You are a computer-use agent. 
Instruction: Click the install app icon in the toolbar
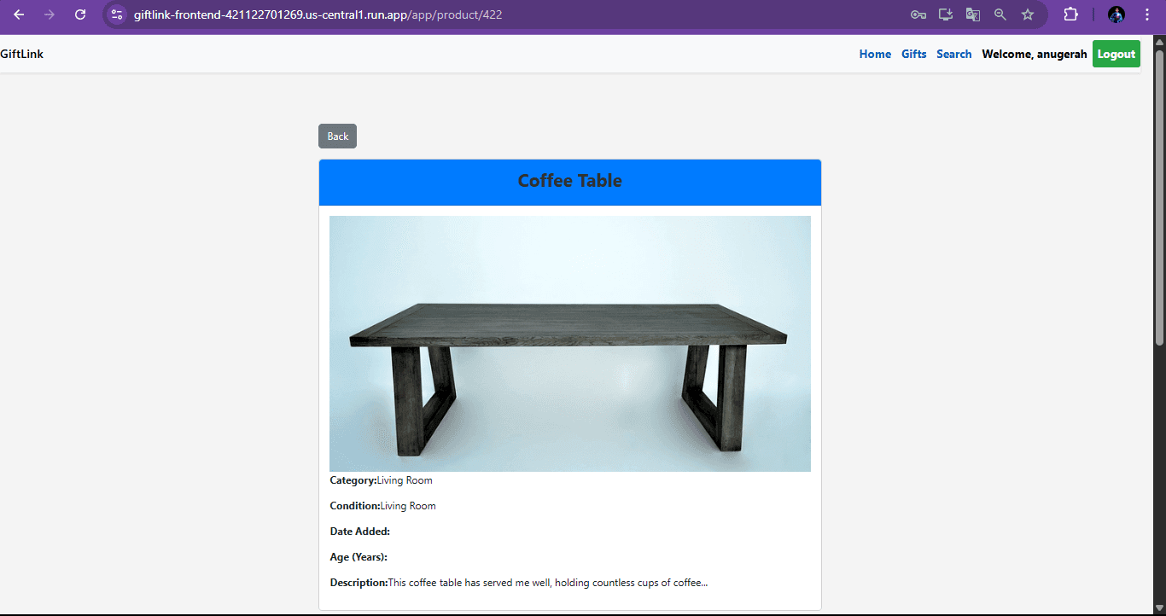[x=945, y=15]
